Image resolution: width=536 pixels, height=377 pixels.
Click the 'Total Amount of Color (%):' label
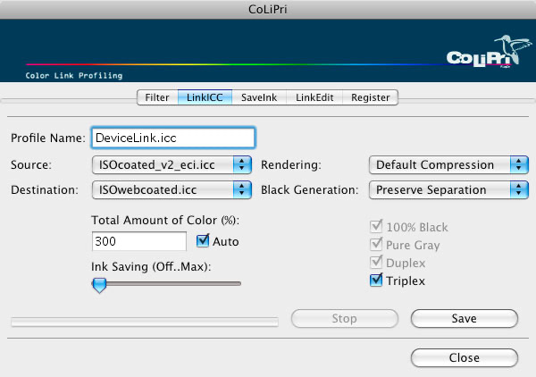165,221
